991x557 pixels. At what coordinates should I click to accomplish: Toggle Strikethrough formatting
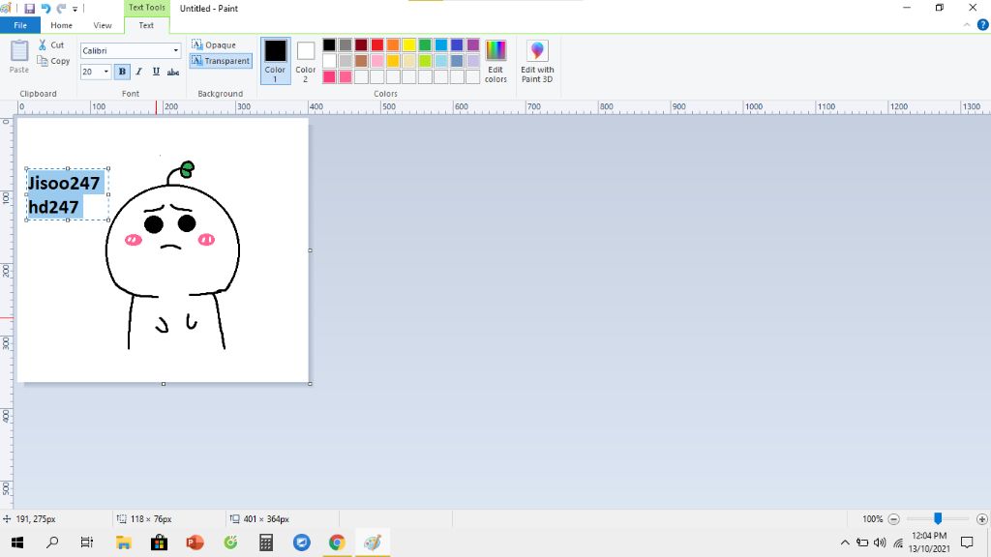173,72
